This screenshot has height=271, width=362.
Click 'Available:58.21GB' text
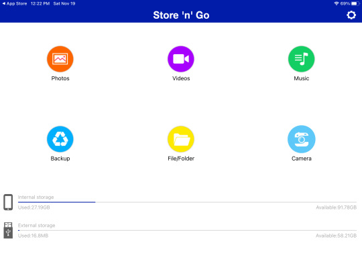pos(336,236)
